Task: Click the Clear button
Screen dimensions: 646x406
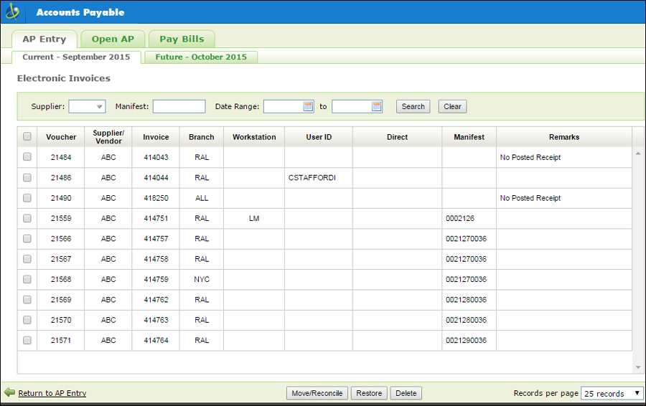Action: (x=452, y=106)
